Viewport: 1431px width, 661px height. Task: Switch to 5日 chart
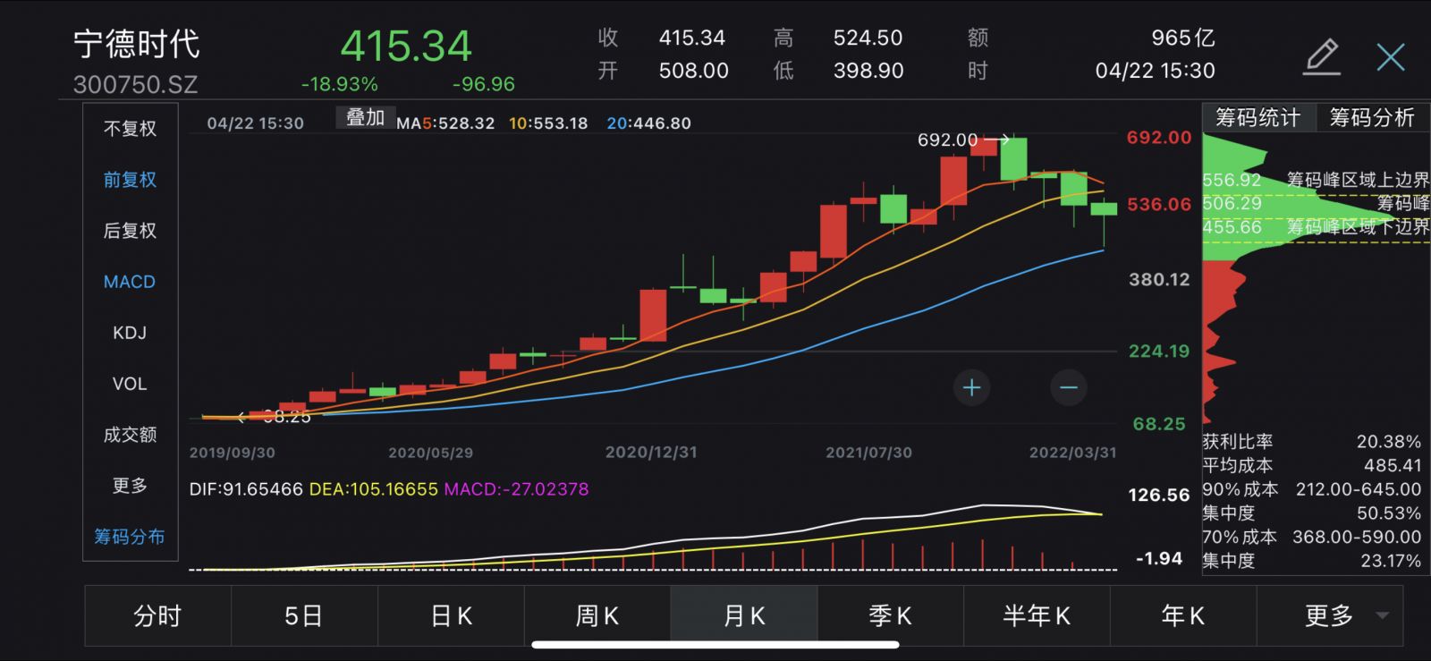pos(304,615)
